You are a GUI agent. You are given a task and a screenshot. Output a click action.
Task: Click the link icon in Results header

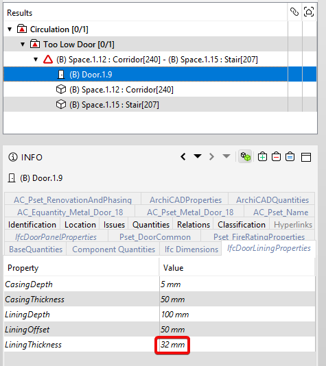click(294, 12)
